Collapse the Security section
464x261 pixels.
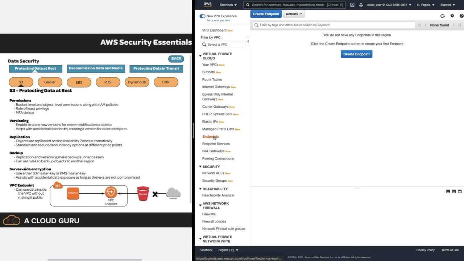(x=200, y=167)
